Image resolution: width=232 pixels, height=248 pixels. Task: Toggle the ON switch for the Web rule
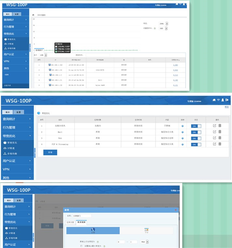click(x=196, y=138)
